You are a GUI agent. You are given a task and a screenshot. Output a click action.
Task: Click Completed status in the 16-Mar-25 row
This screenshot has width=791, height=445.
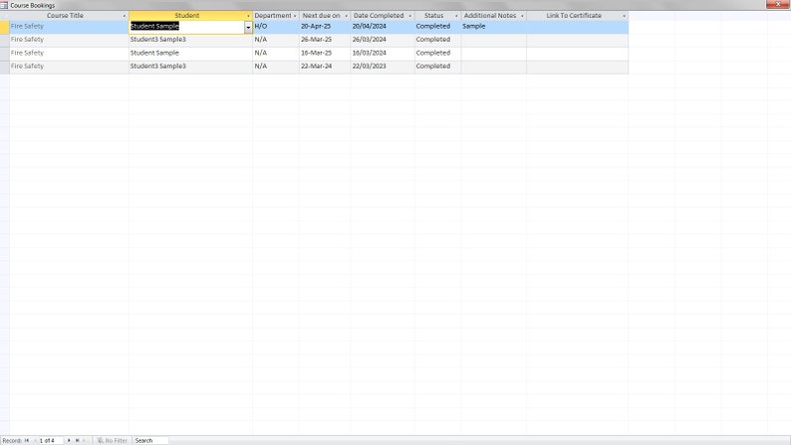tap(437, 54)
